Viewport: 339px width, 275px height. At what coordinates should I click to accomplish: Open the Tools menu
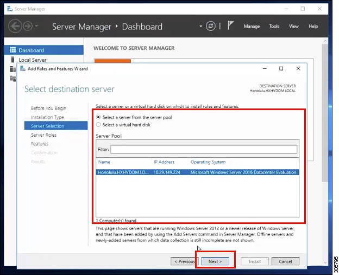(x=274, y=27)
